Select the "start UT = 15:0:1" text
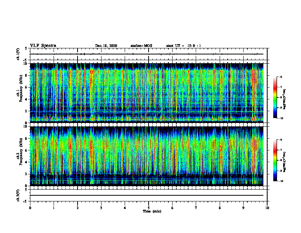The height and width of the screenshot is (233, 301). tap(184, 46)
